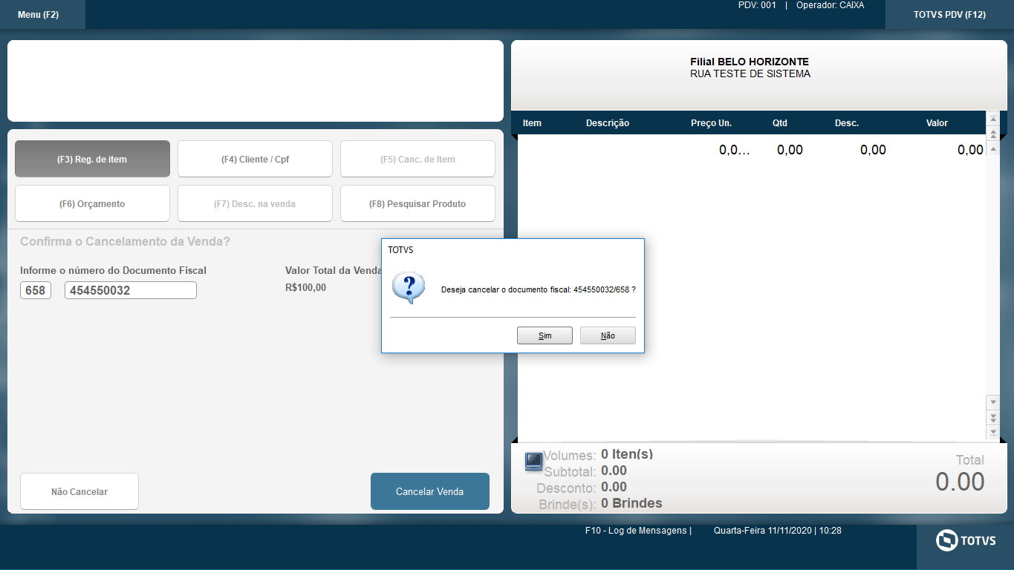Click the double-up page arrow of item list
1014x570 pixels.
pos(992,134)
